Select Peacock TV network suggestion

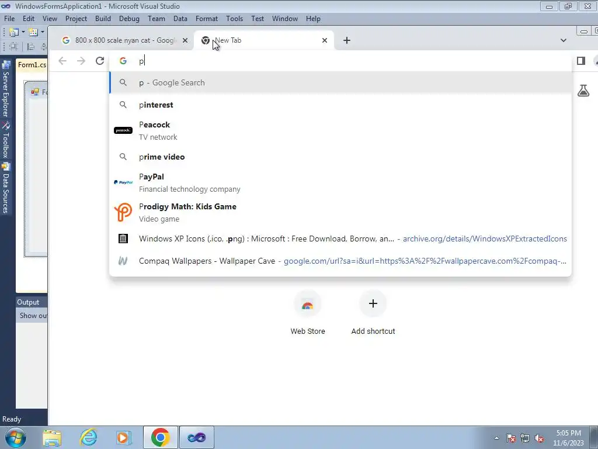pyautogui.click(x=340, y=130)
